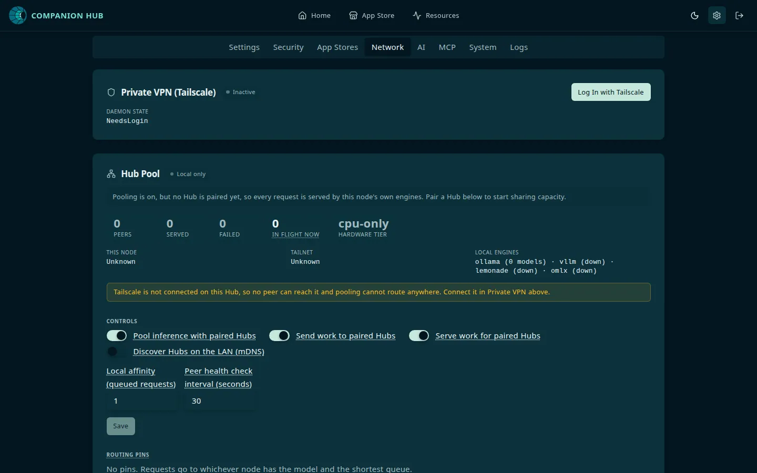Click Log In with Tailscale
757x473 pixels.
pyautogui.click(x=611, y=92)
